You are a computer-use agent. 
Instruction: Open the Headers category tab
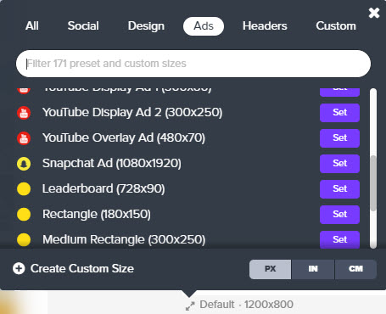coord(265,26)
